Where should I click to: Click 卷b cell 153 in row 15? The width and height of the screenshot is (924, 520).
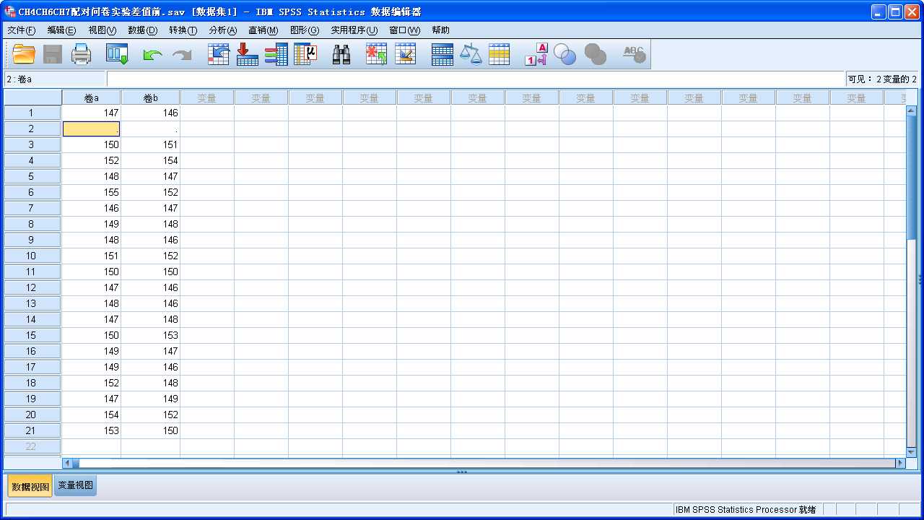(151, 335)
